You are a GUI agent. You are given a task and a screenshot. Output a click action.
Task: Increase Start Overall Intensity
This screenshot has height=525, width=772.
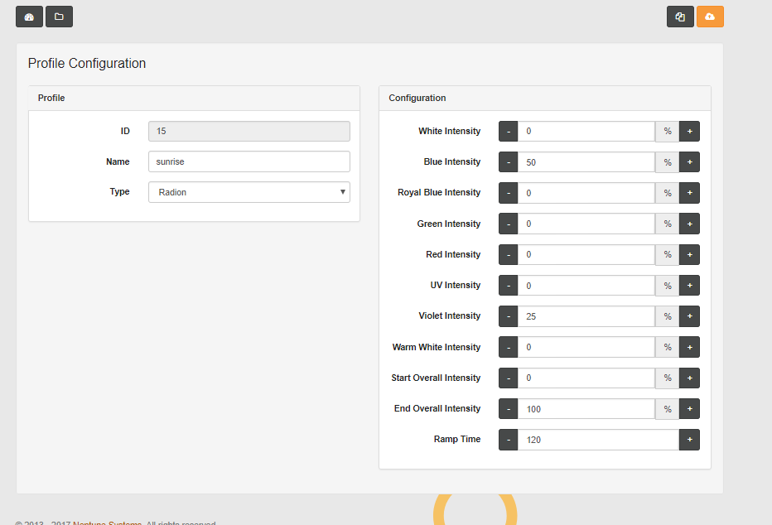coord(689,378)
